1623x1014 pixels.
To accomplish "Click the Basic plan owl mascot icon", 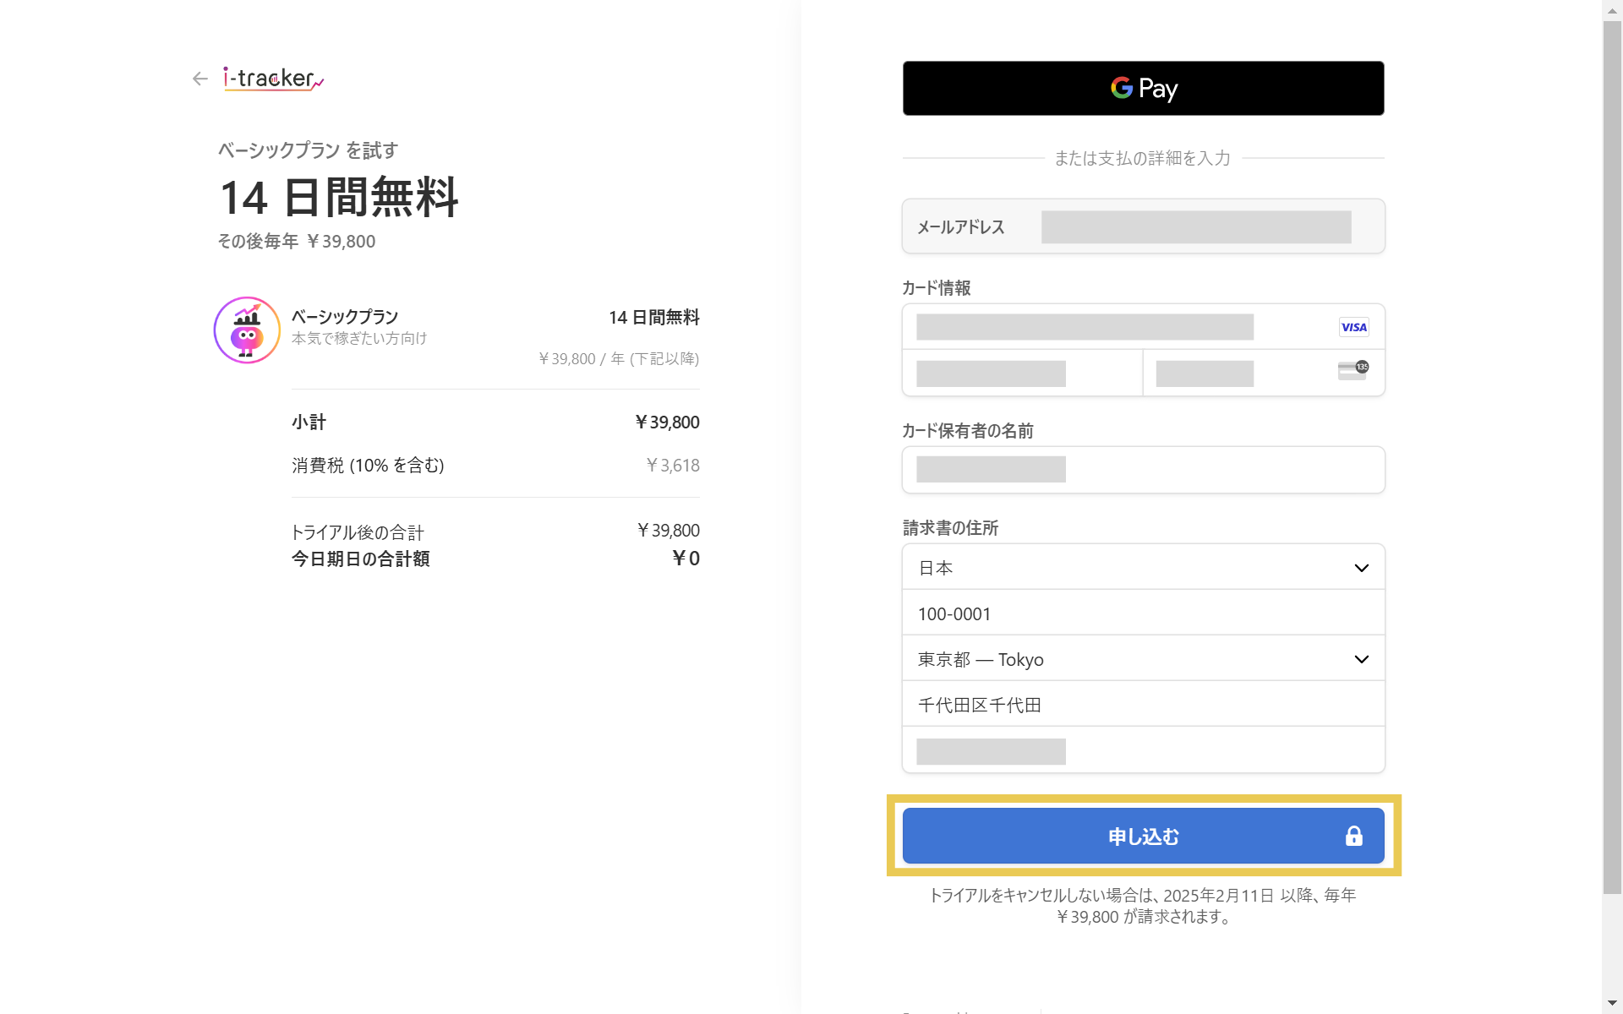I will [x=247, y=330].
